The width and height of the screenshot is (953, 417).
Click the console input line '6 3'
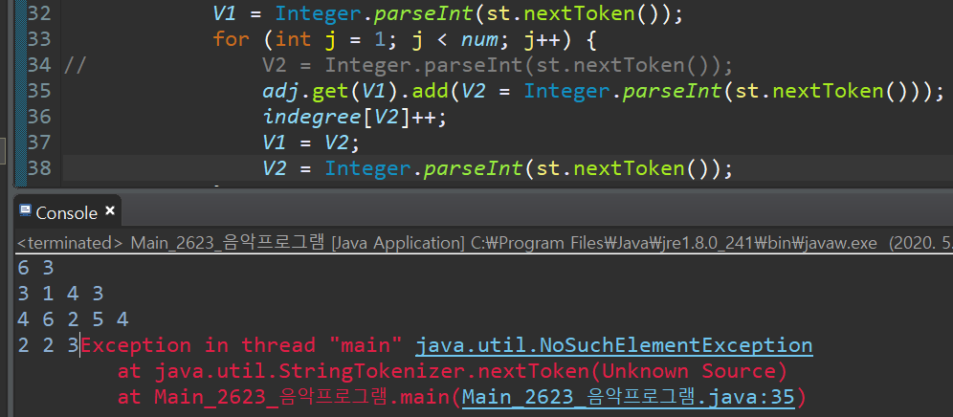35,268
